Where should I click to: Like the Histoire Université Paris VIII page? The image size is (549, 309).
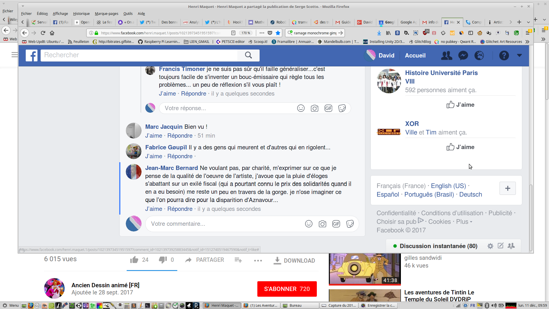click(x=460, y=105)
